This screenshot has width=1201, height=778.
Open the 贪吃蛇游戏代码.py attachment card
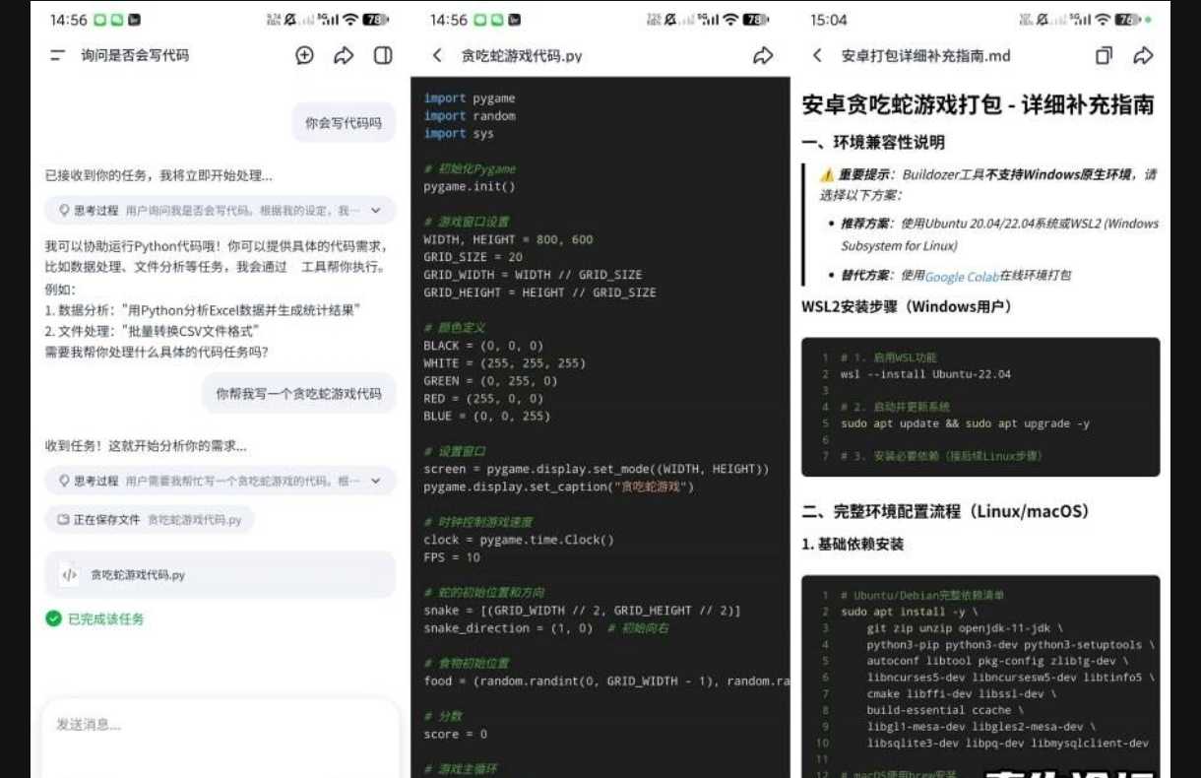pyautogui.click(x=220, y=575)
